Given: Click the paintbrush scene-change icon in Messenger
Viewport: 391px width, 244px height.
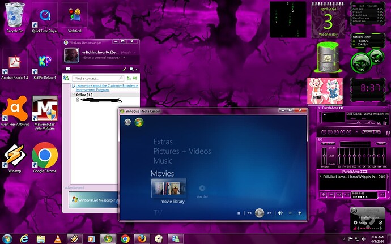Looking at the screenshot, I should point(125,69).
